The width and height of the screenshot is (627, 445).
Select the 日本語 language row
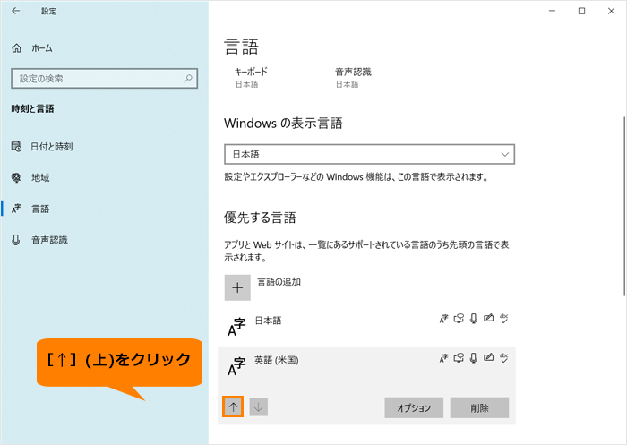[366, 327]
